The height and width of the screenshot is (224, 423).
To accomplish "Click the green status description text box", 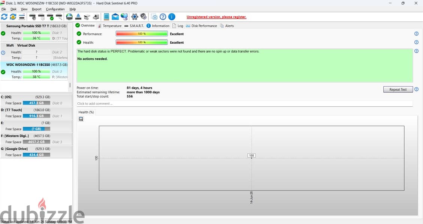I will point(245,65).
